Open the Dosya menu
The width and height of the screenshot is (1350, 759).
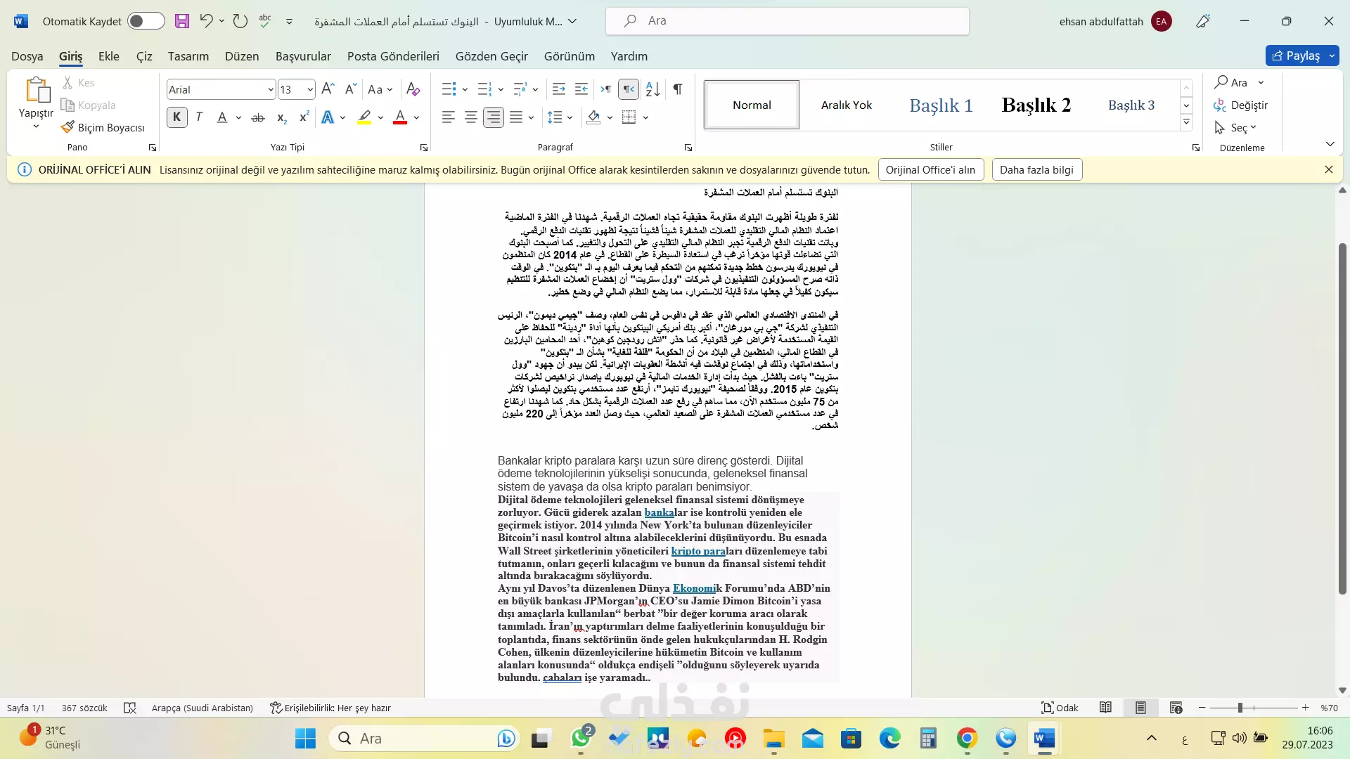pos(27,56)
